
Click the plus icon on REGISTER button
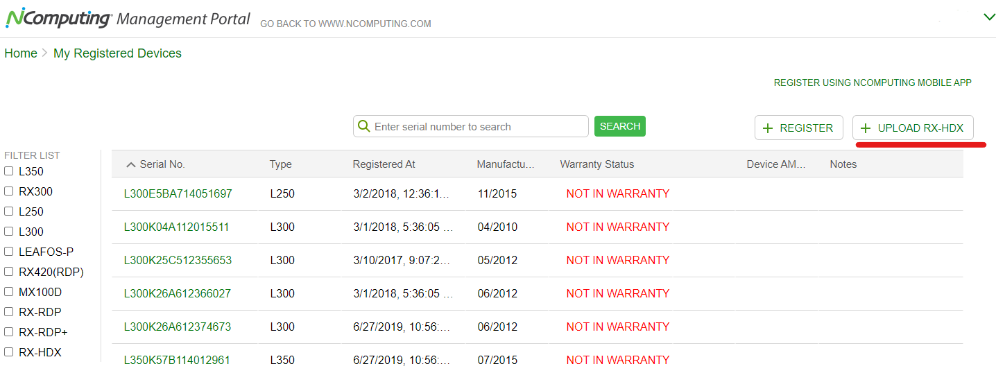tap(767, 128)
